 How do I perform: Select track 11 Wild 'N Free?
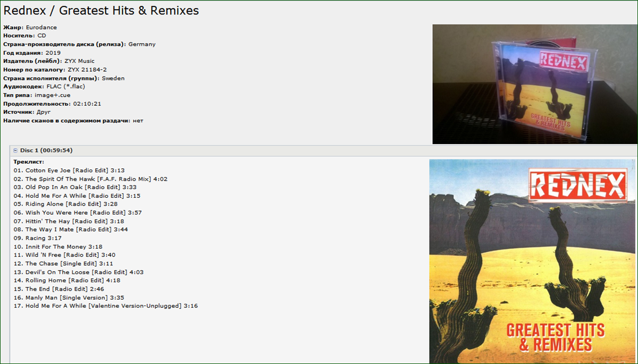(64, 255)
